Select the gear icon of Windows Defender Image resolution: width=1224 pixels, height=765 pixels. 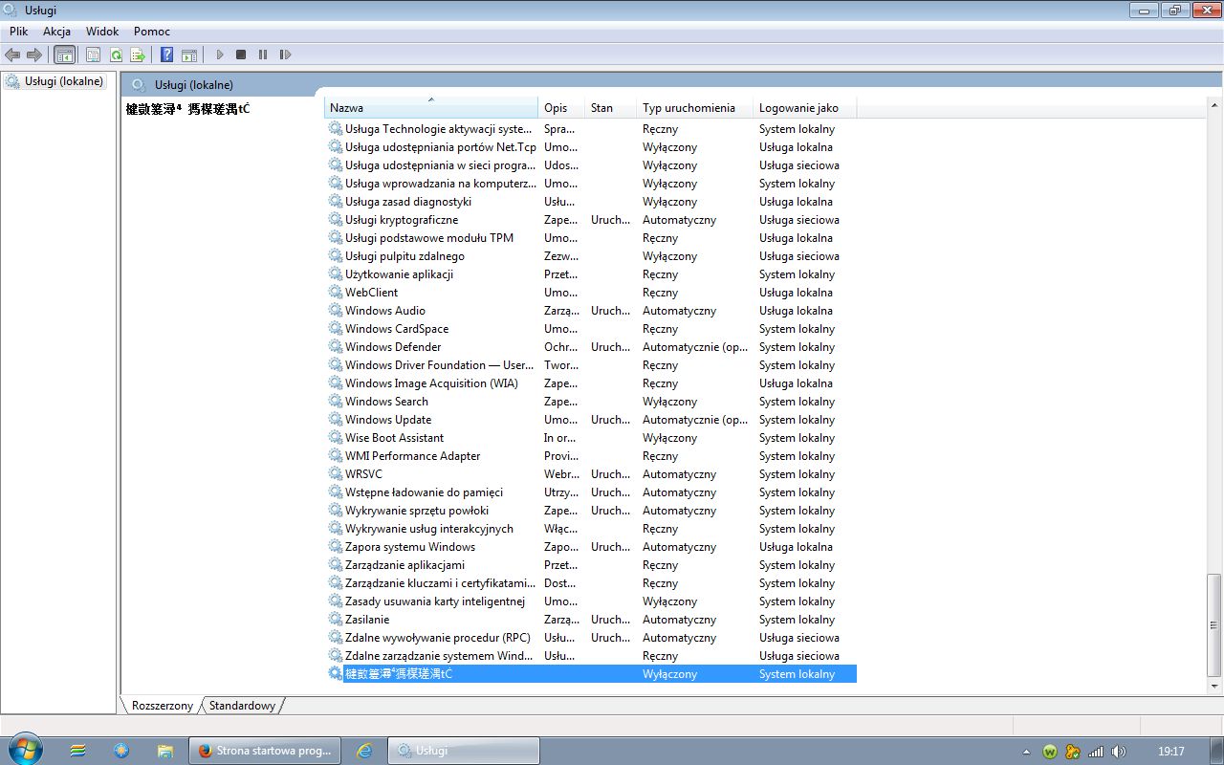[336, 347]
